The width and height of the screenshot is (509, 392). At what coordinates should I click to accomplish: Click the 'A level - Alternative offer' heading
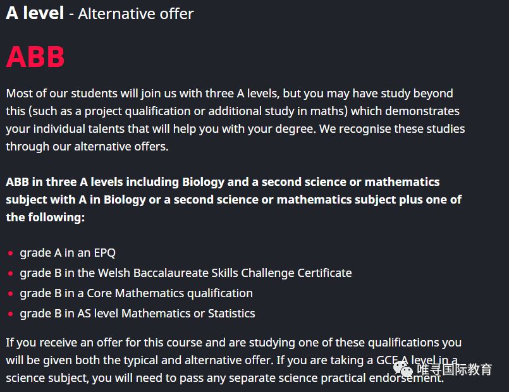pos(100,14)
